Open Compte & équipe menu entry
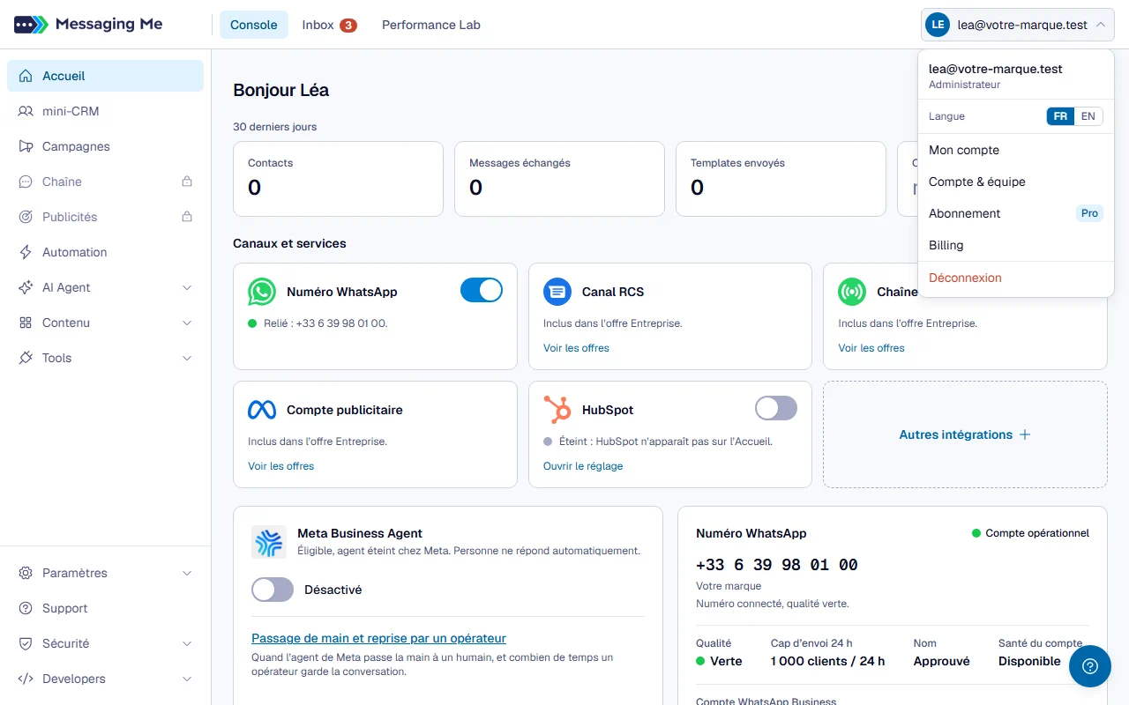Viewport: 1129px width, 705px height. point(1016,182)
